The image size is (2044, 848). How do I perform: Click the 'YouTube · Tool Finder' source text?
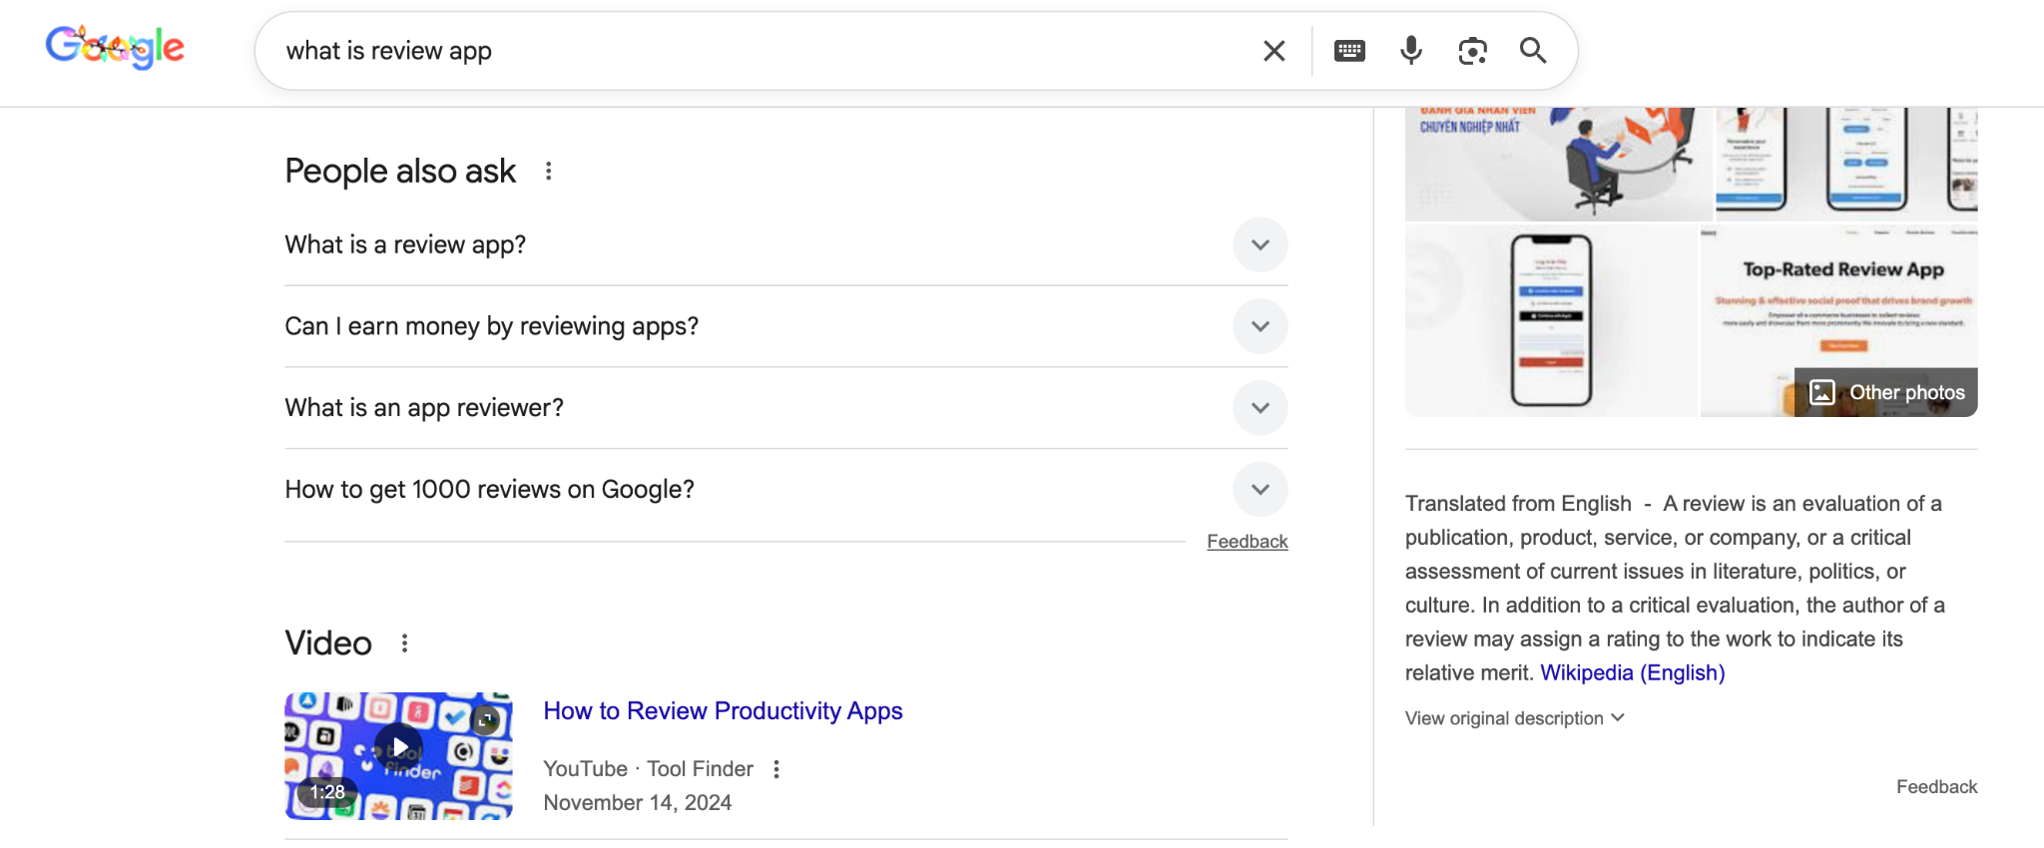click(648, 769)
